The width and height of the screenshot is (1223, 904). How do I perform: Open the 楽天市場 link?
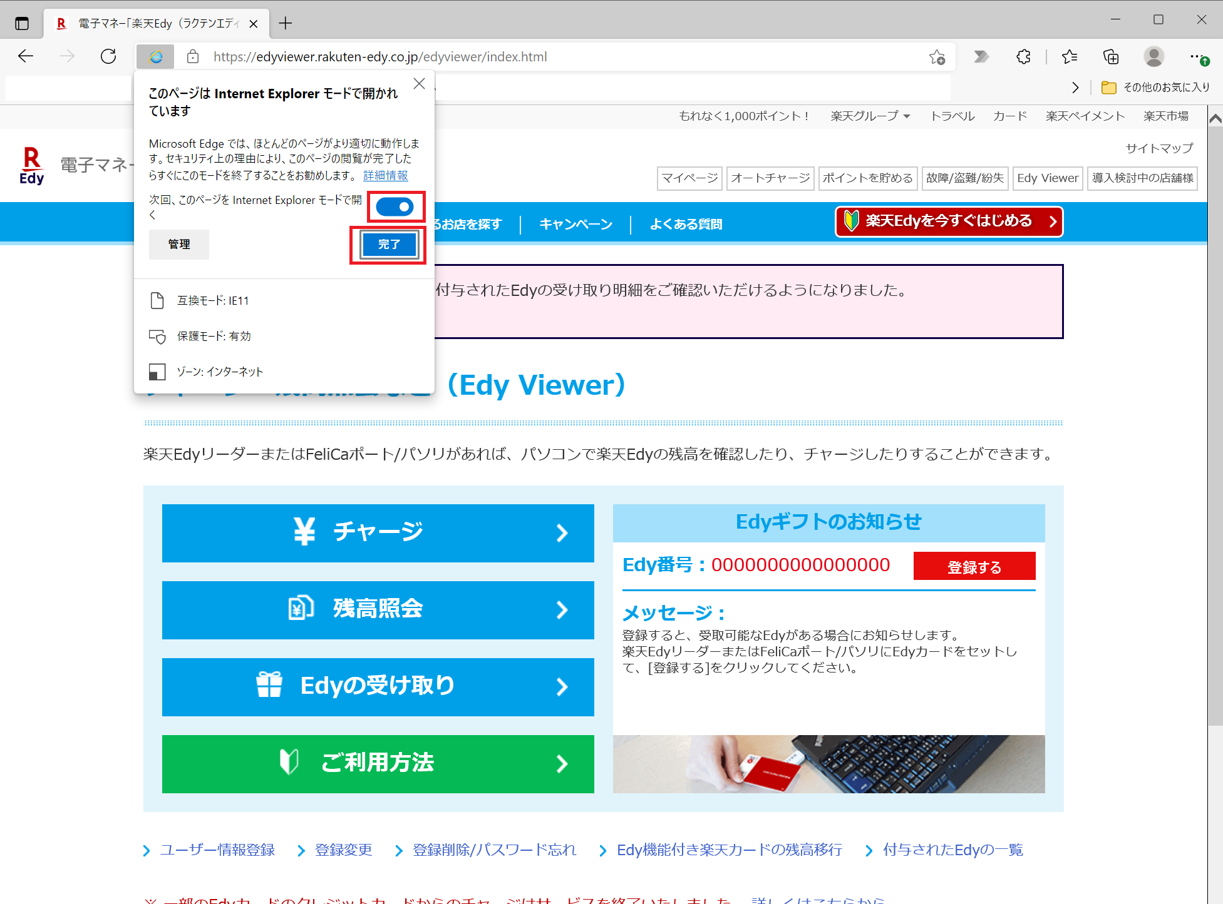pos(1166,116)
